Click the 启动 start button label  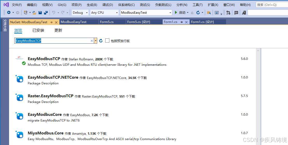182,13
